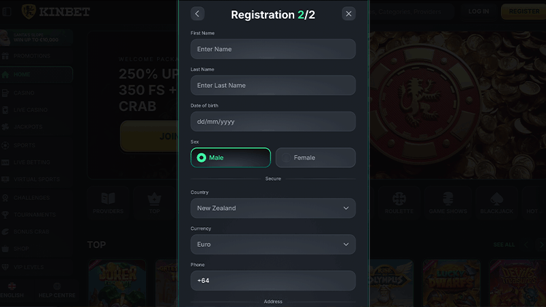
Task: Click the Date of birth field
Action: pyautogui.click(x=273, y=121)
